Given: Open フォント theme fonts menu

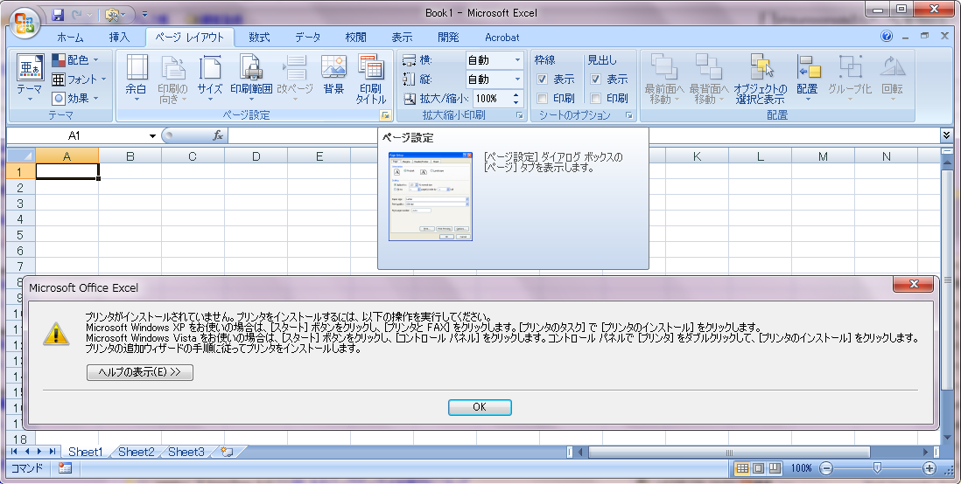Looking at the screenshot, I should (79, 79).
